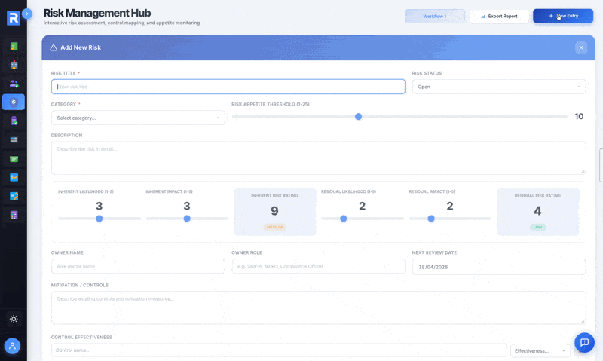The width and height of the screenshot is (603, 361).
Task: Click the warning triangle icon beside Add New Risk
Action: [54, 47]
